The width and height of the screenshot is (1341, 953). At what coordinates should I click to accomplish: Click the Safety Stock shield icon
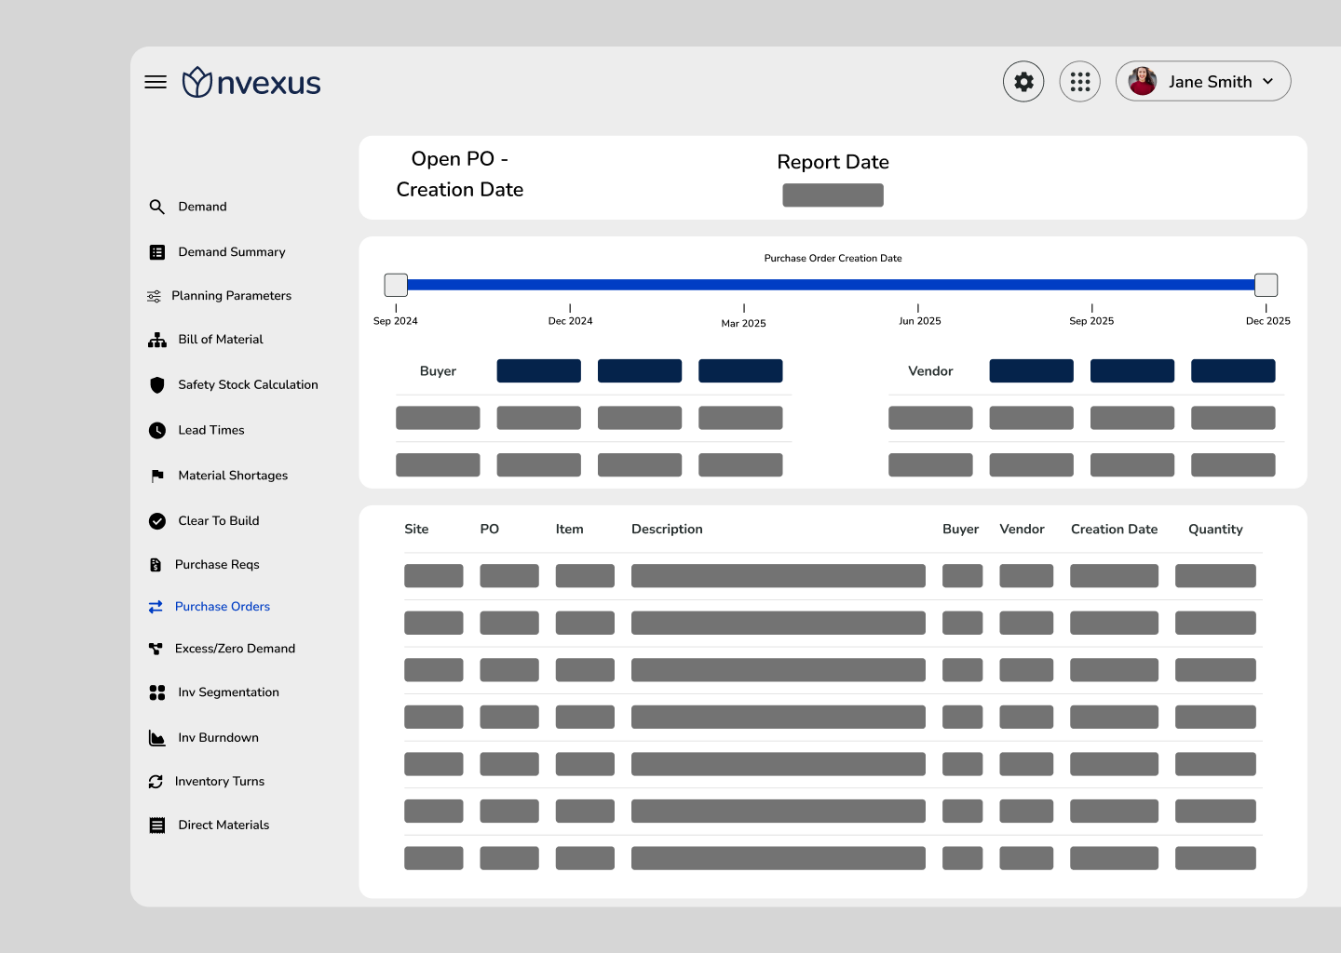coord(157,384)
